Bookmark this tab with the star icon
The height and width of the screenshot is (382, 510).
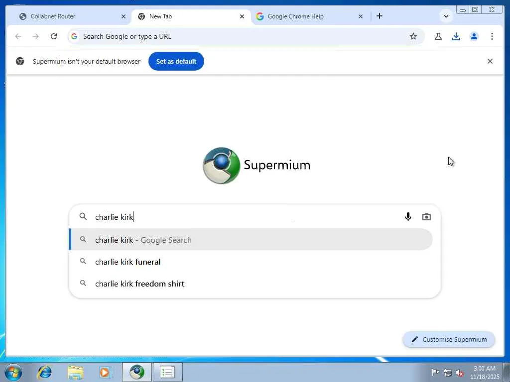coord(413,36)
